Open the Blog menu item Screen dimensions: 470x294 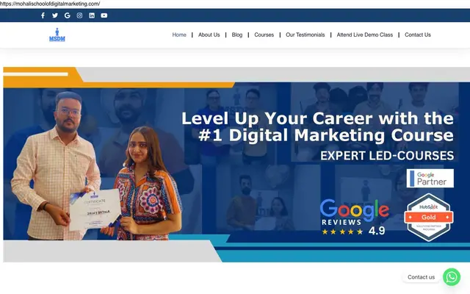pyautogui.click(x=237, y=35)
